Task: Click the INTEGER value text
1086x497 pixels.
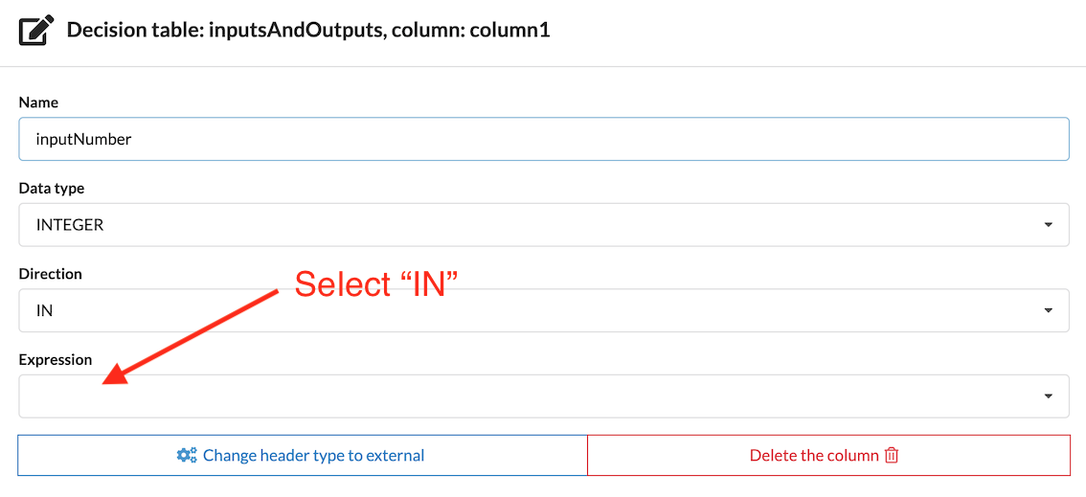Action: click(x=70, y=226)
